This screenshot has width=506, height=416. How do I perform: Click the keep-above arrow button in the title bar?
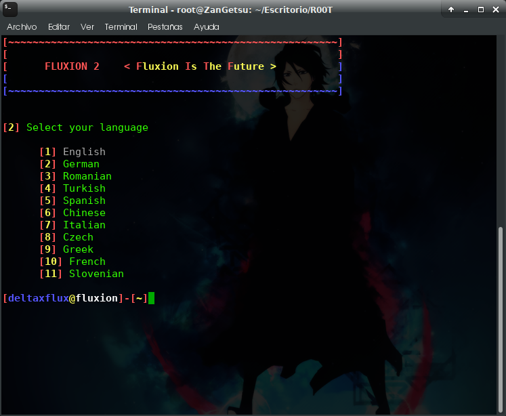451,9
